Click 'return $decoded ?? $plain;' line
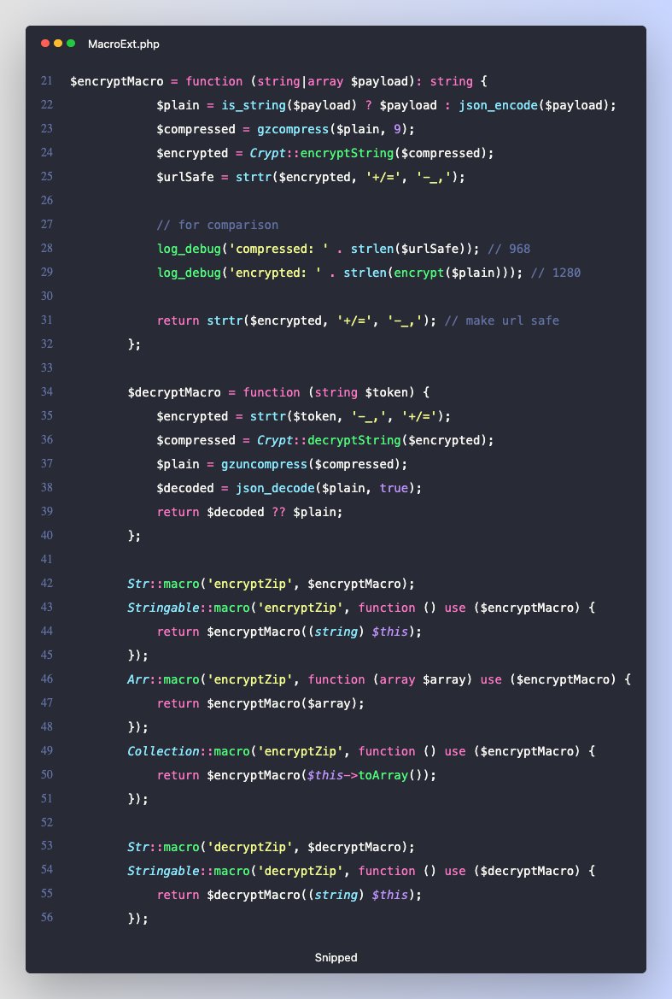 point(249,512)
